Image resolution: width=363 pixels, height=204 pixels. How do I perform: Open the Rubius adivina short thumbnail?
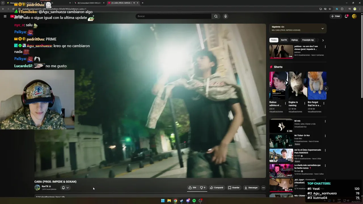(278, 86)
